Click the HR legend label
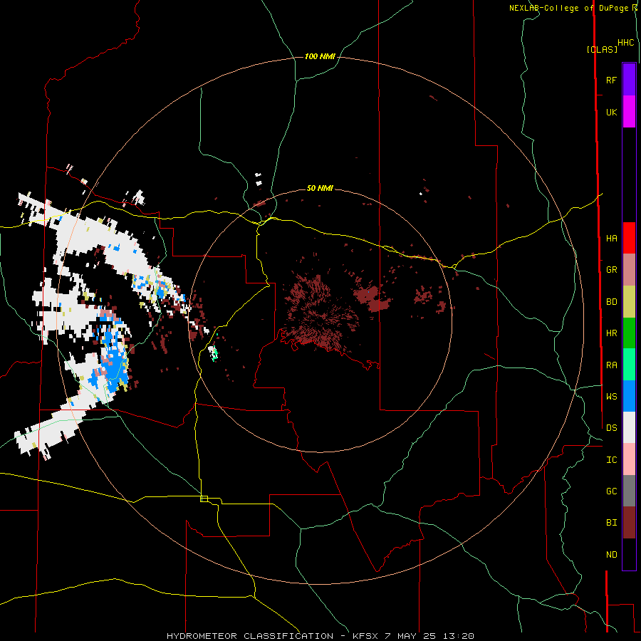The width and height of the screenshot is (641, 641). click(x=611, y=333)
